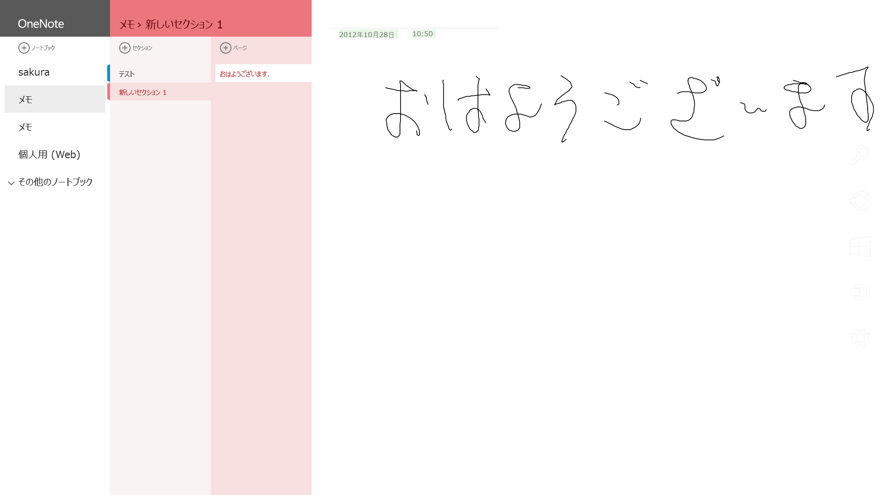The image size is (880, 495).
Task: Open the Settings gear charm
Action: [x=860, y=338]
